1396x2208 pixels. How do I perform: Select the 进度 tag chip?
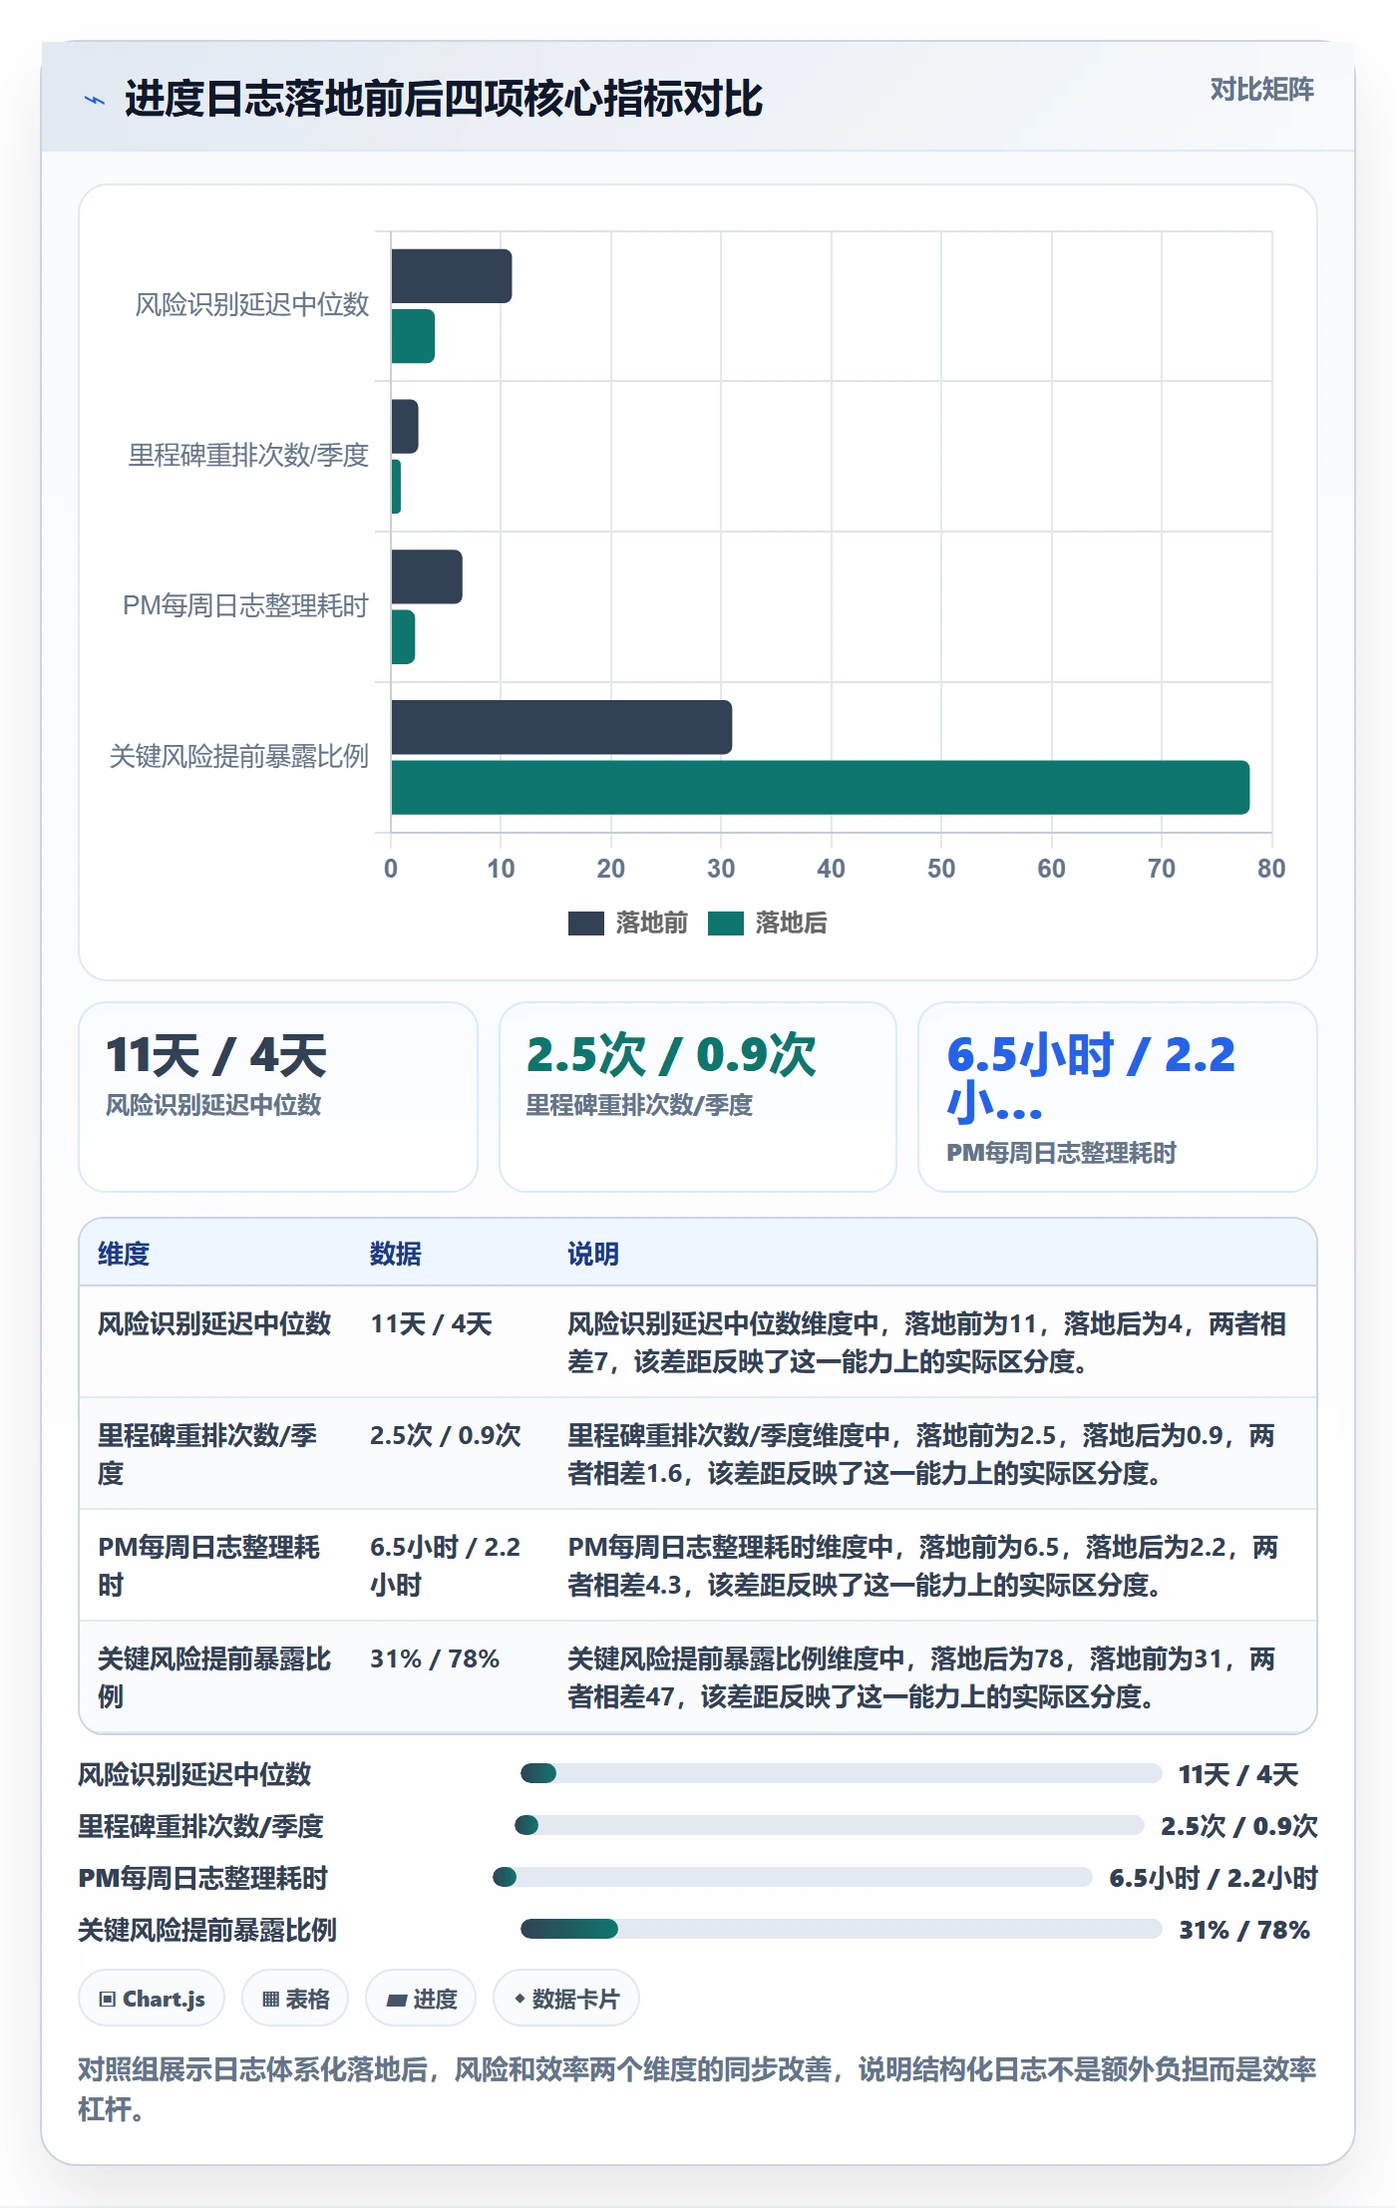(421, 1999)
